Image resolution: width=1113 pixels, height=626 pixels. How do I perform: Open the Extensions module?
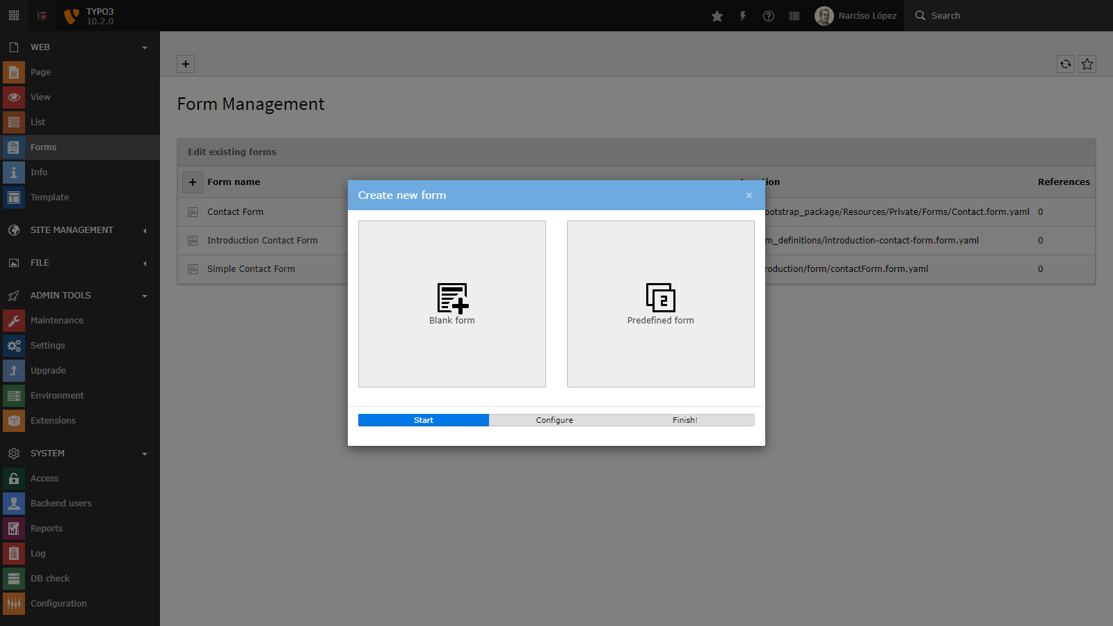54,420
